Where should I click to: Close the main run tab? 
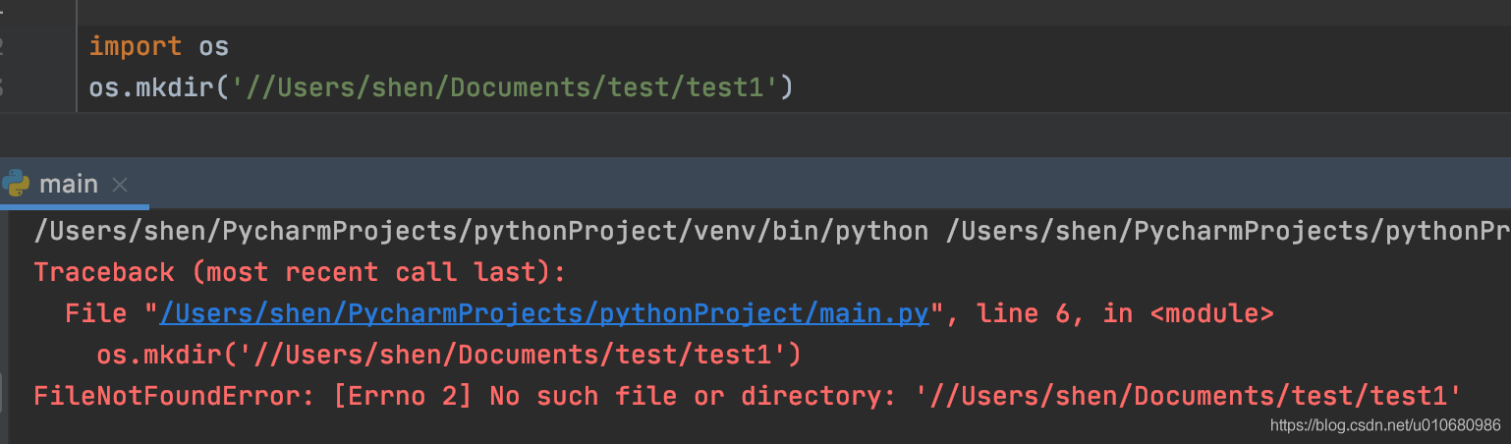120,185
